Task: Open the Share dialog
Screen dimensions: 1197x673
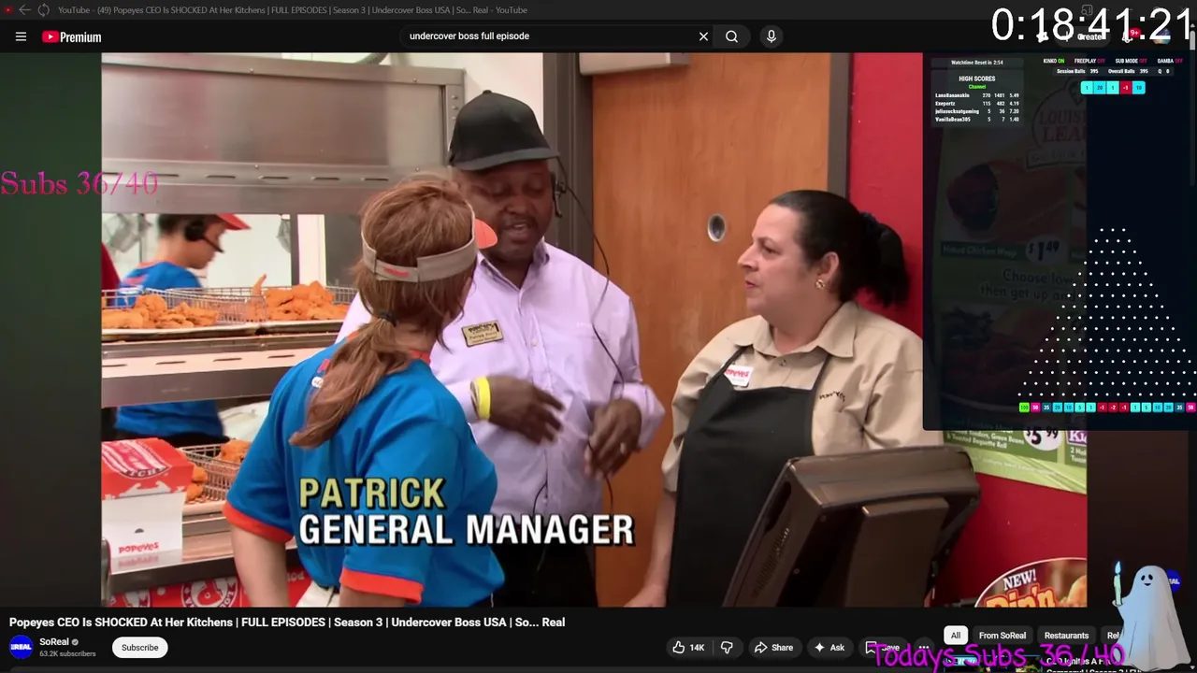Action: tap(773, 647)
